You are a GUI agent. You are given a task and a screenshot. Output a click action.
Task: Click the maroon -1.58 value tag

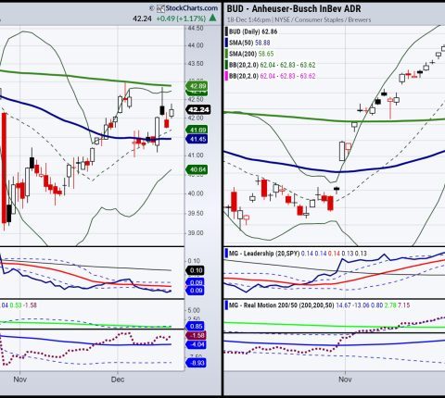195,335
